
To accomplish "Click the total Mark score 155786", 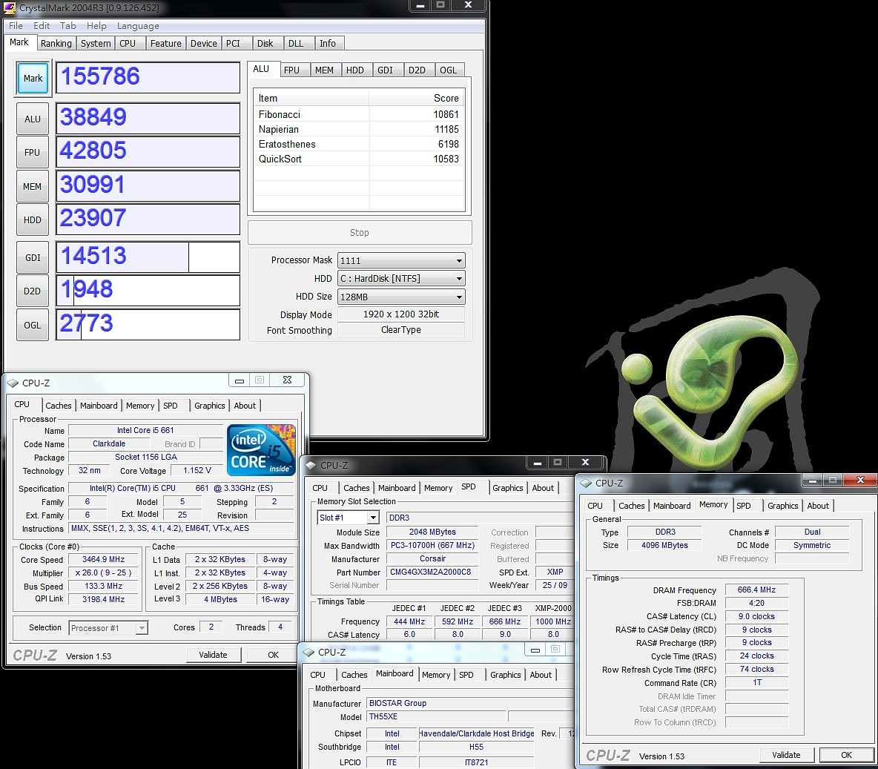I will click(148, 77).
